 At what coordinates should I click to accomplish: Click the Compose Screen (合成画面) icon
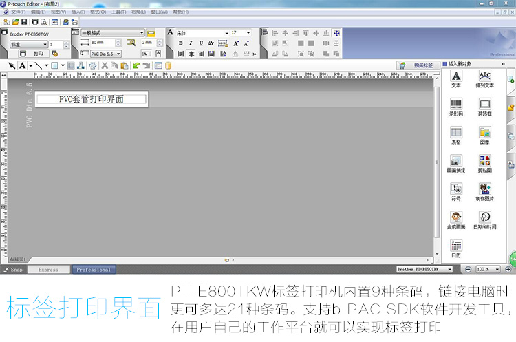tap(455, 220)
